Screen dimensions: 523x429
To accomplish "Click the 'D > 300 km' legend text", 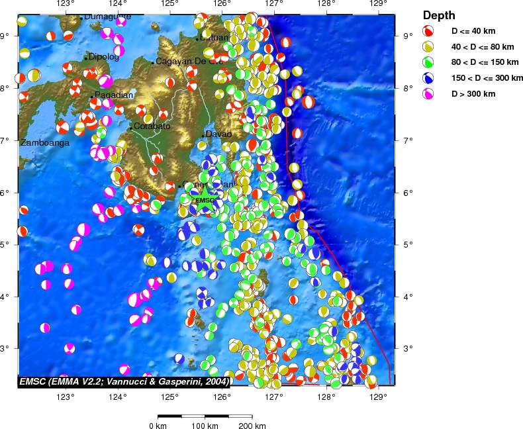I will click(473, 94).
